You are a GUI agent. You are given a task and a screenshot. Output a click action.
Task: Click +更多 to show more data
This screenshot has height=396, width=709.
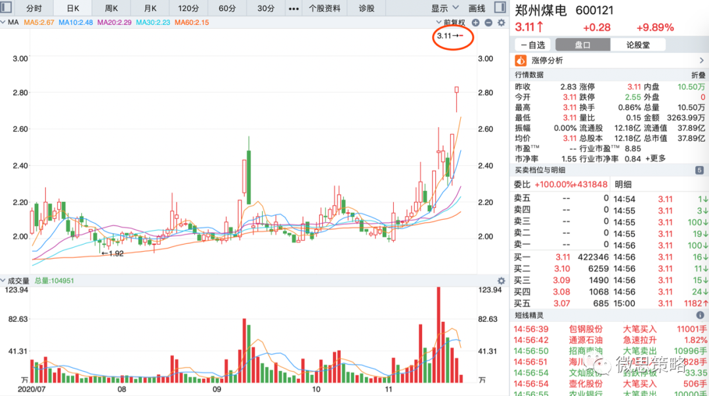point(656,159)
